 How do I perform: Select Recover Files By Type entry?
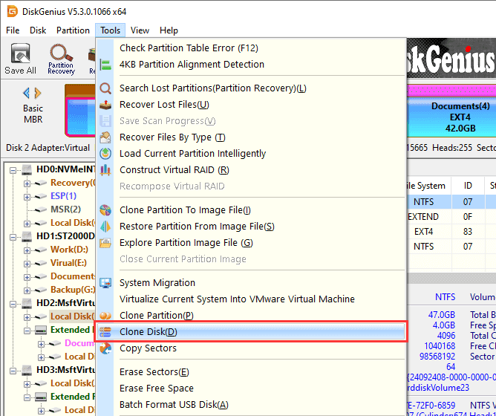pos(251,137)
